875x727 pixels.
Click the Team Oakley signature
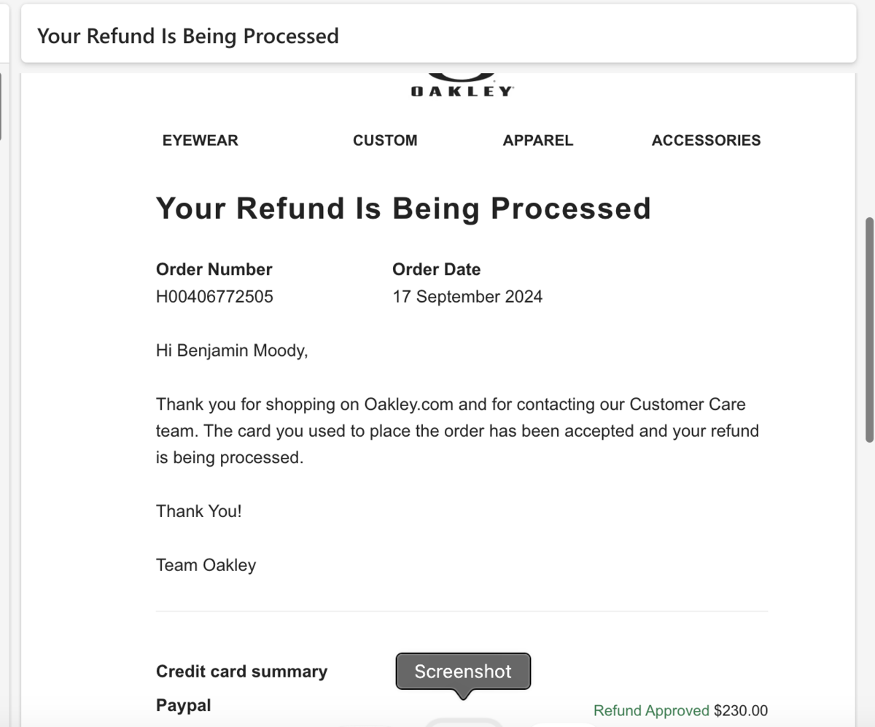click(x=206, y=565)
